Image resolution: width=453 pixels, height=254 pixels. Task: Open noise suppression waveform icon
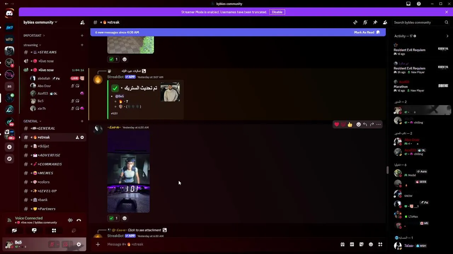70,220
